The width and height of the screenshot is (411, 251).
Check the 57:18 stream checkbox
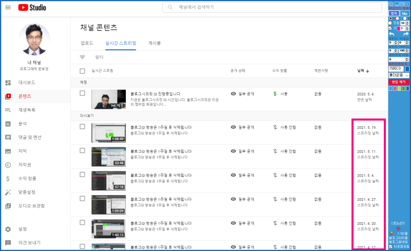coord(82,175)
